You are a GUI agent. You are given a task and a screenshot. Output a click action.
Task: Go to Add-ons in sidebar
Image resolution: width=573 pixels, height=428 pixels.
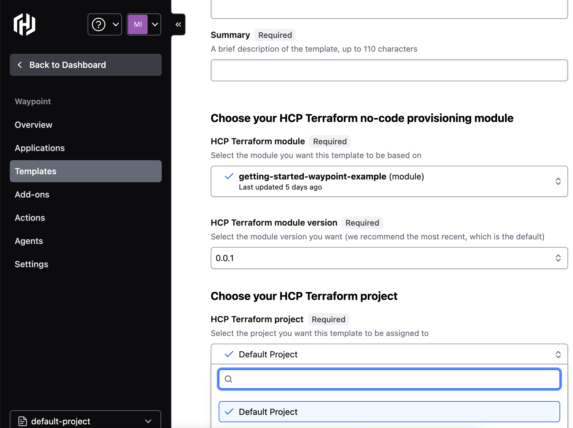pos(32,194)
